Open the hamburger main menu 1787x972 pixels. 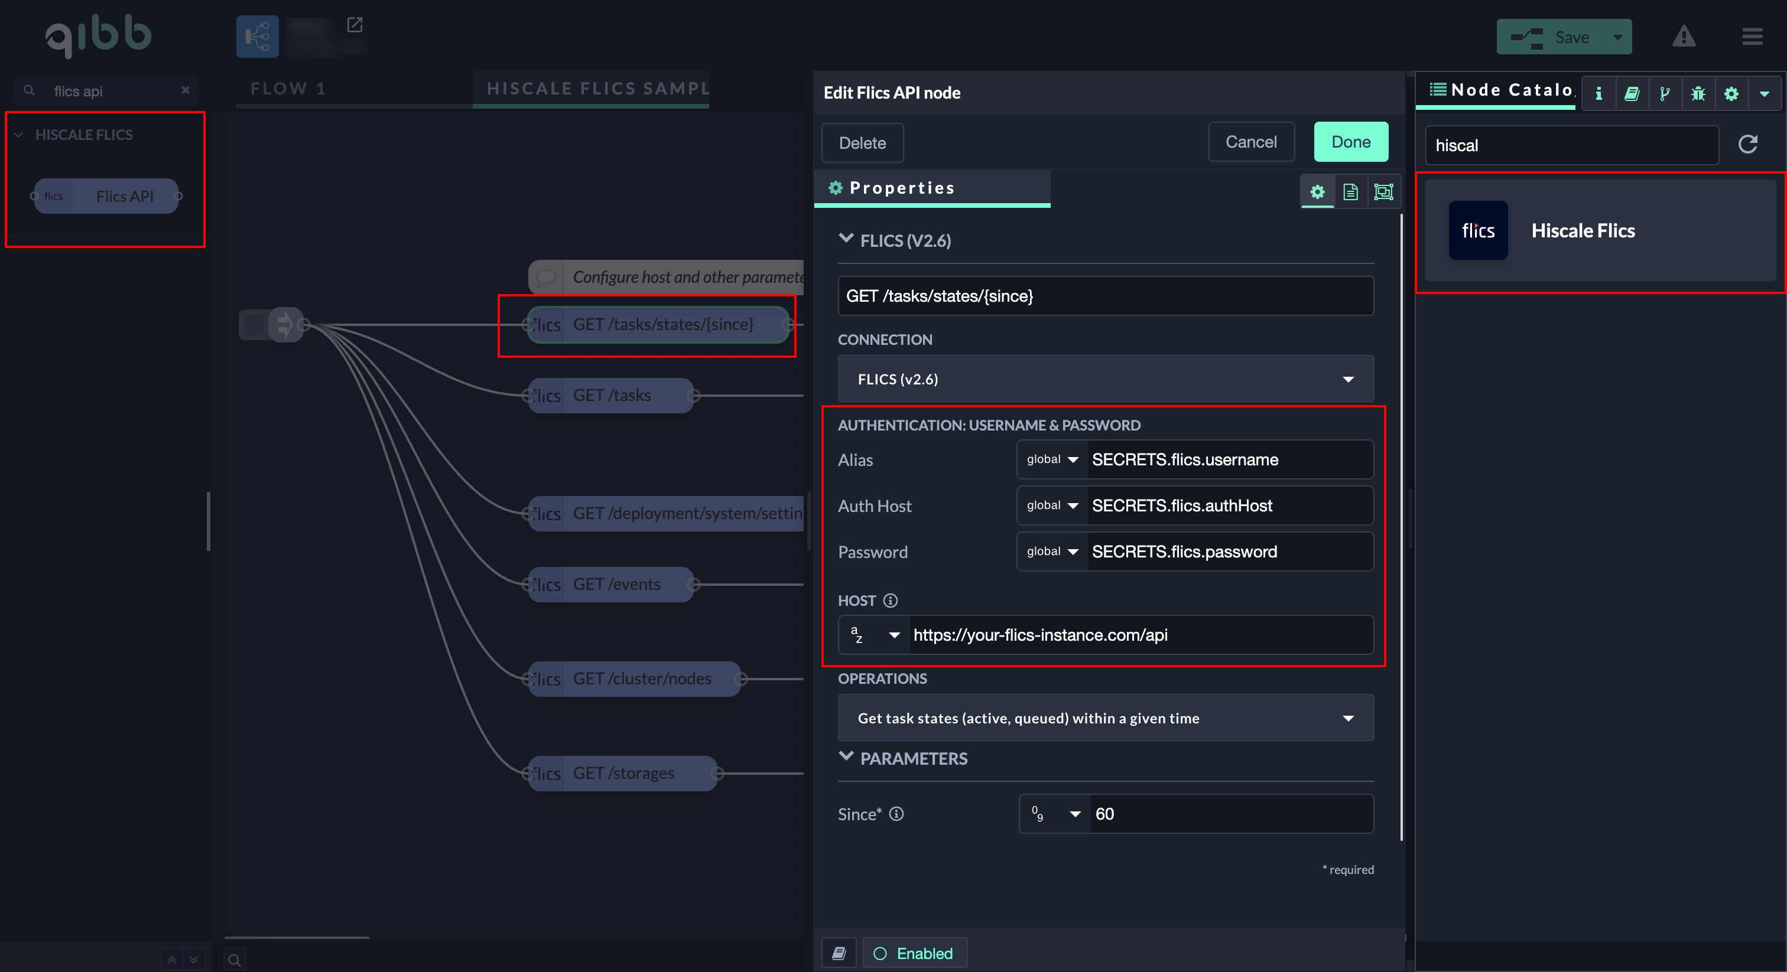pyautogui.click(x=1752, y=37)
